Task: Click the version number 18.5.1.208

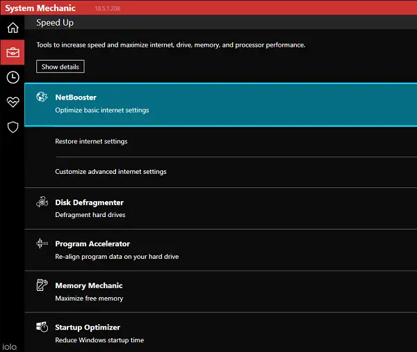Action: (x=108, y=8)
